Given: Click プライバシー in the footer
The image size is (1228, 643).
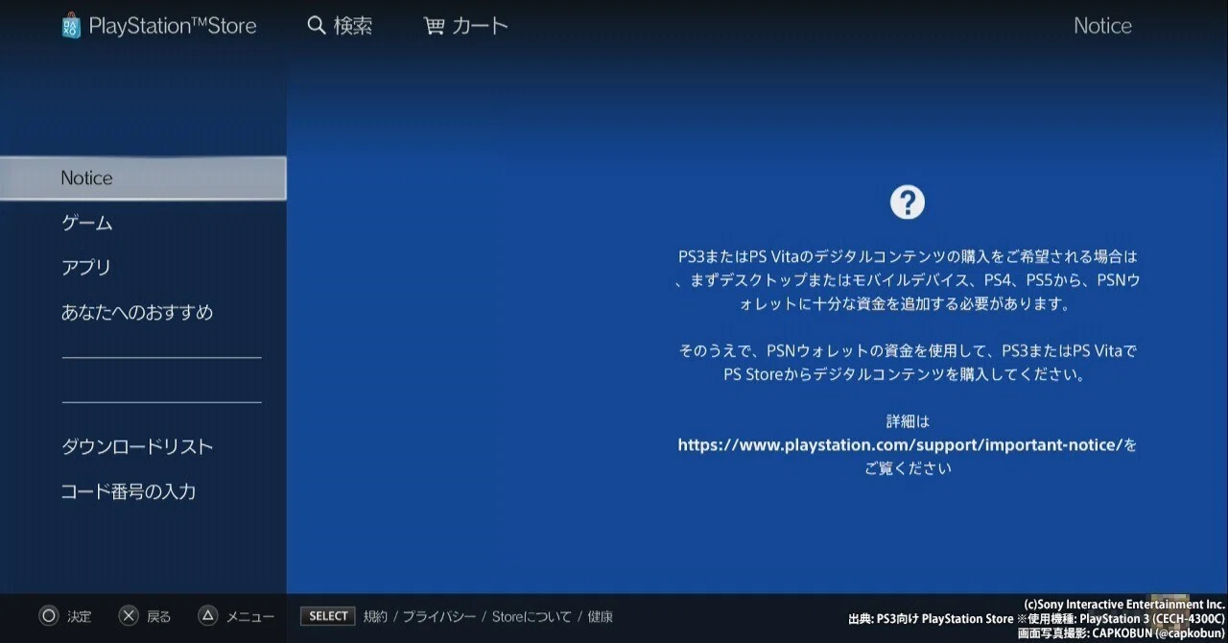Looking at the screenshot, I should (439, 617).
